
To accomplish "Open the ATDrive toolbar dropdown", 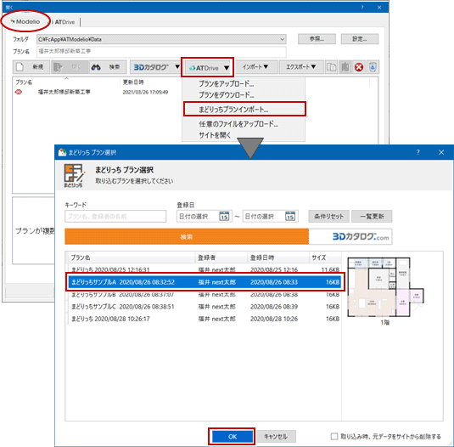I will 208,68.
